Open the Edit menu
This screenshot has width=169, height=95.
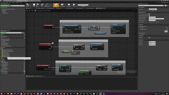click(x=4, y=2)
